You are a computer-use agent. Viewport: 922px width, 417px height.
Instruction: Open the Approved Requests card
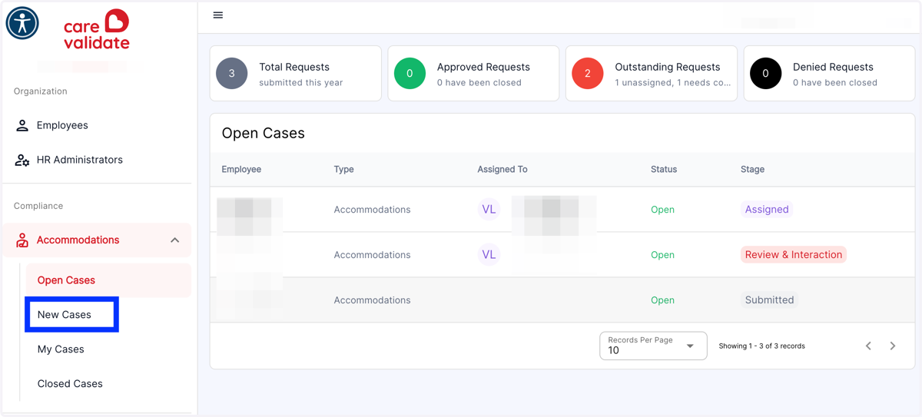pos(473,74)
